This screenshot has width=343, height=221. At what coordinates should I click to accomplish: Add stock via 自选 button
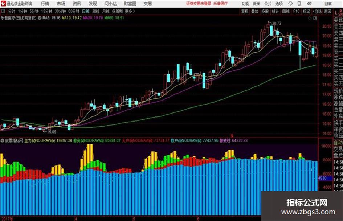(317, 11)
